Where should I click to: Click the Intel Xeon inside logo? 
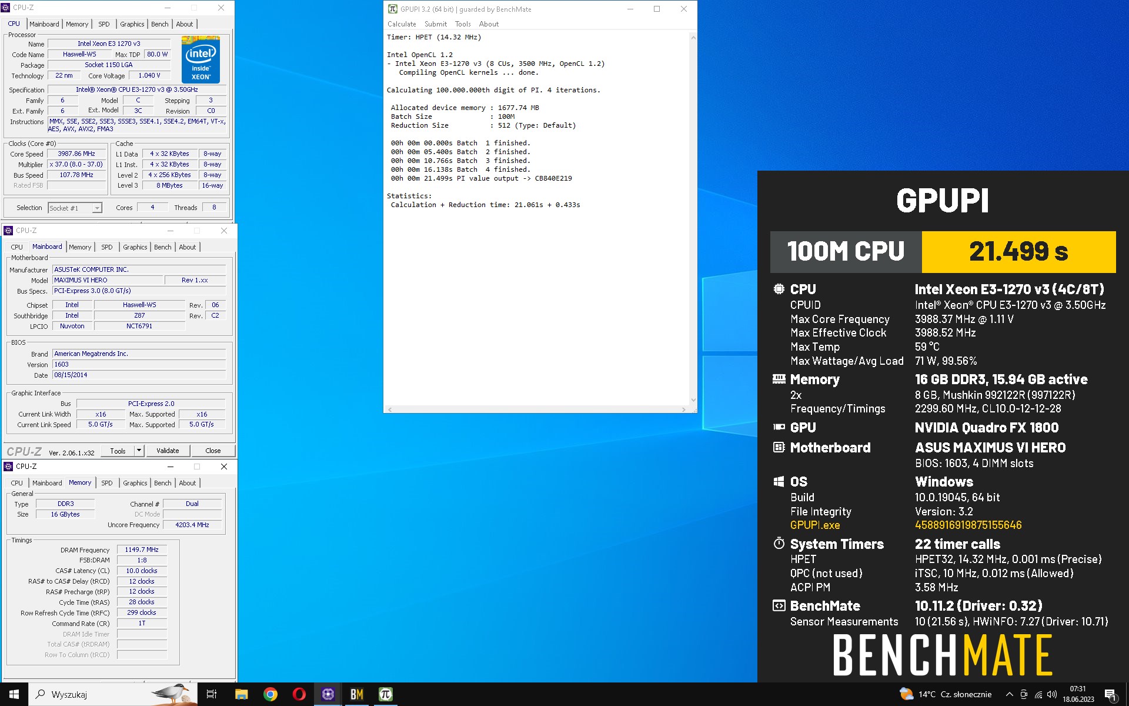coord(201,60)
